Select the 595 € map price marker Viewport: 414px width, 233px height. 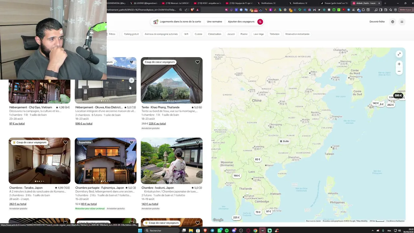pos(398,95)
